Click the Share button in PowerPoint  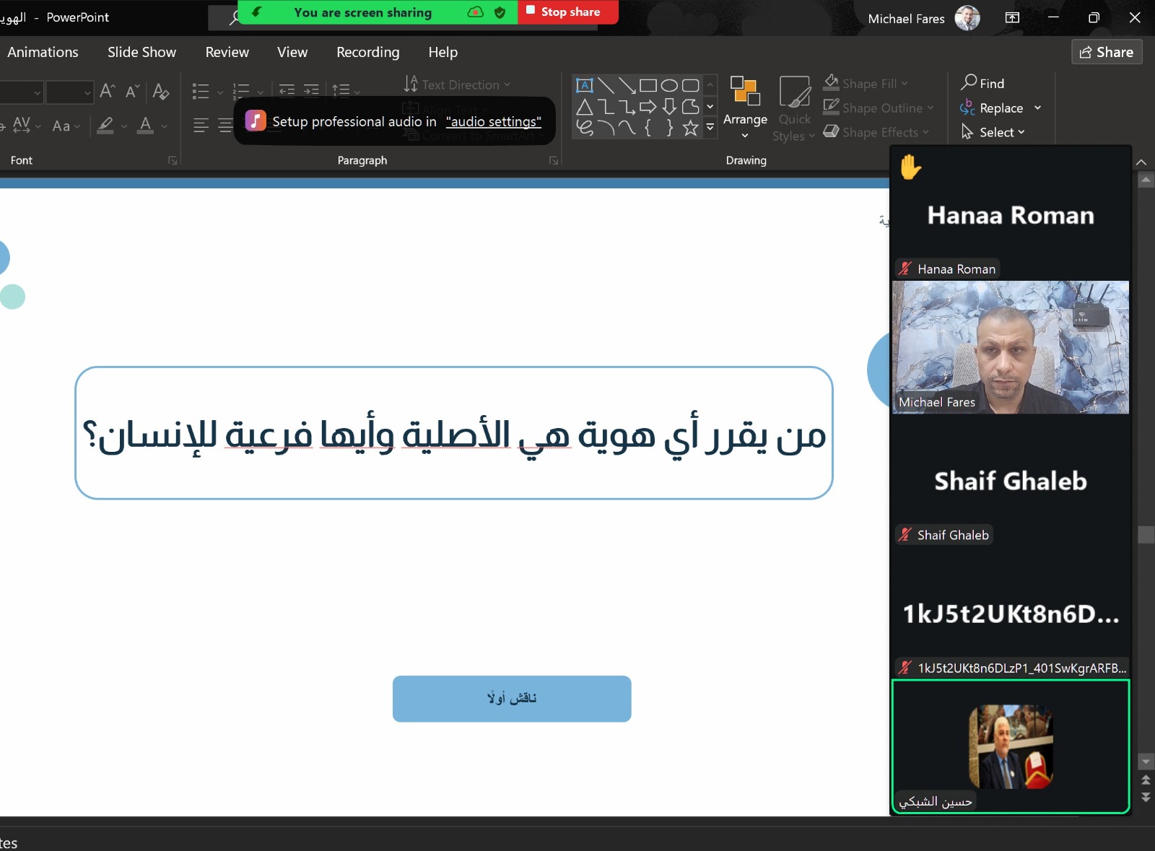point(1107,52)
